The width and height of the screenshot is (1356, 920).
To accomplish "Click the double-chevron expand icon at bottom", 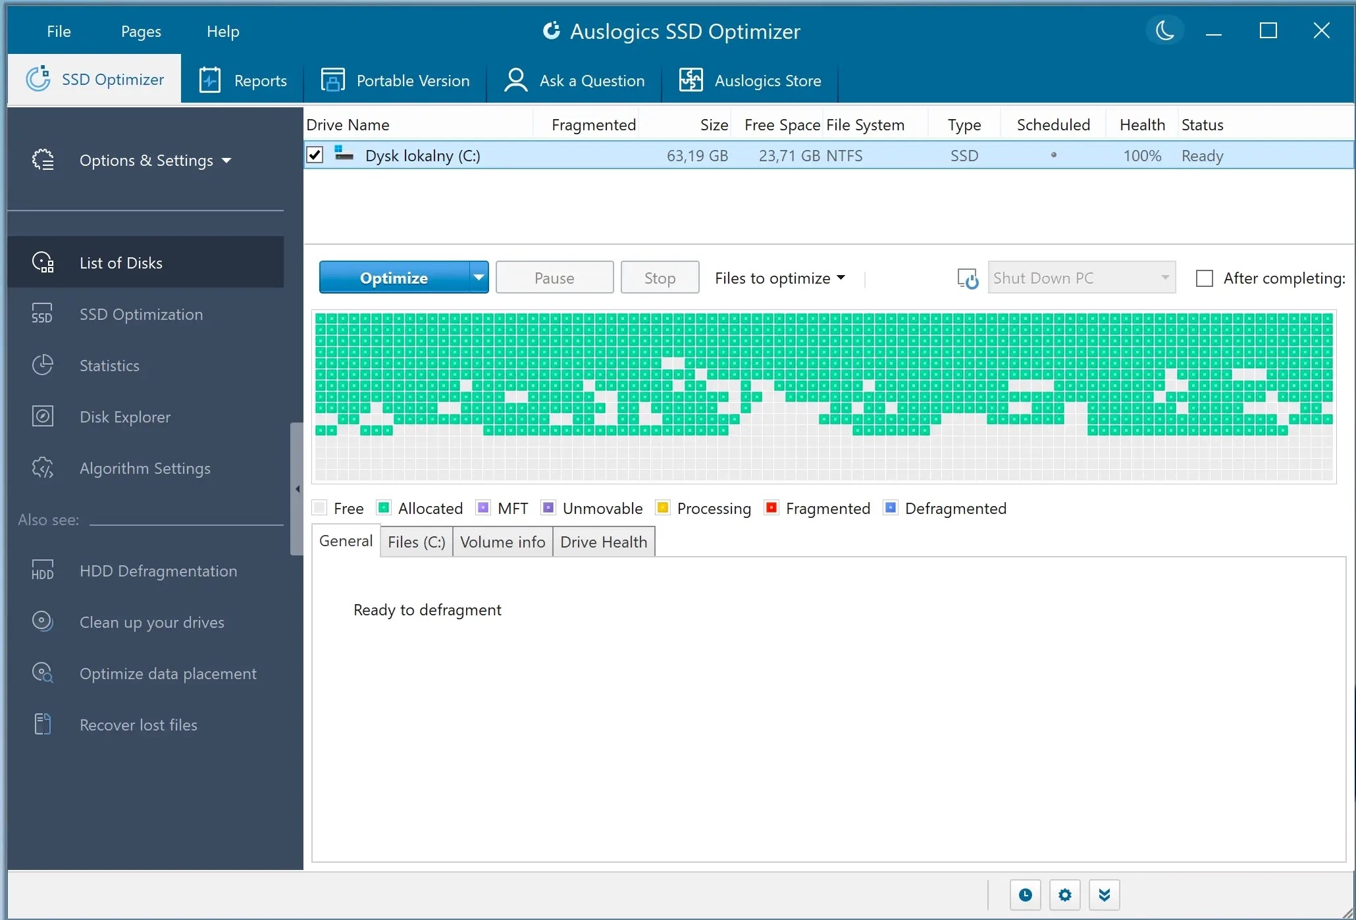I will [x=1104, y=895].
